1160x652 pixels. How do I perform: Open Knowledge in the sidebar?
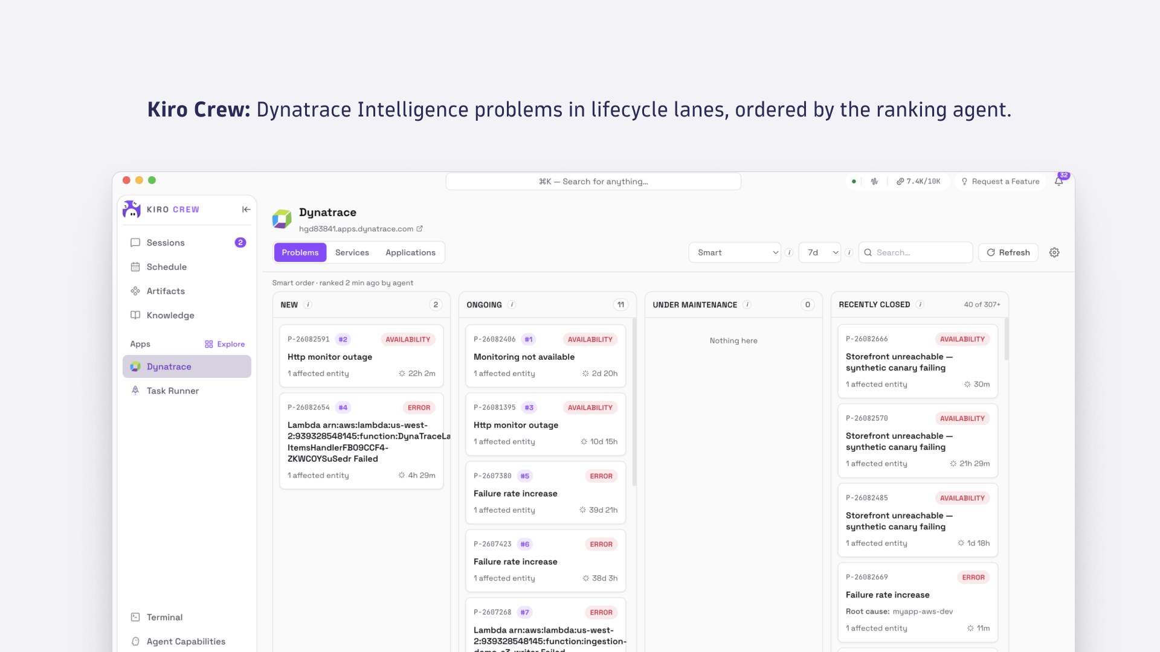tap(187, 315)
